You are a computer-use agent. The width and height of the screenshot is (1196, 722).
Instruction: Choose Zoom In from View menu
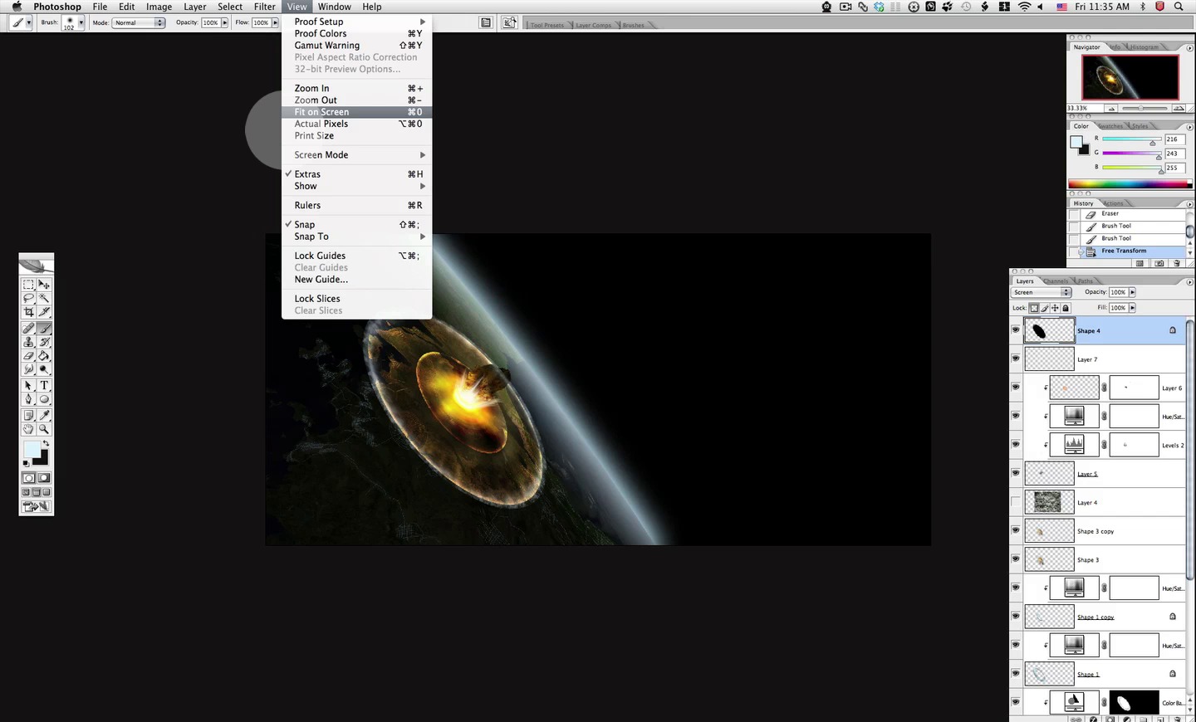357,88
